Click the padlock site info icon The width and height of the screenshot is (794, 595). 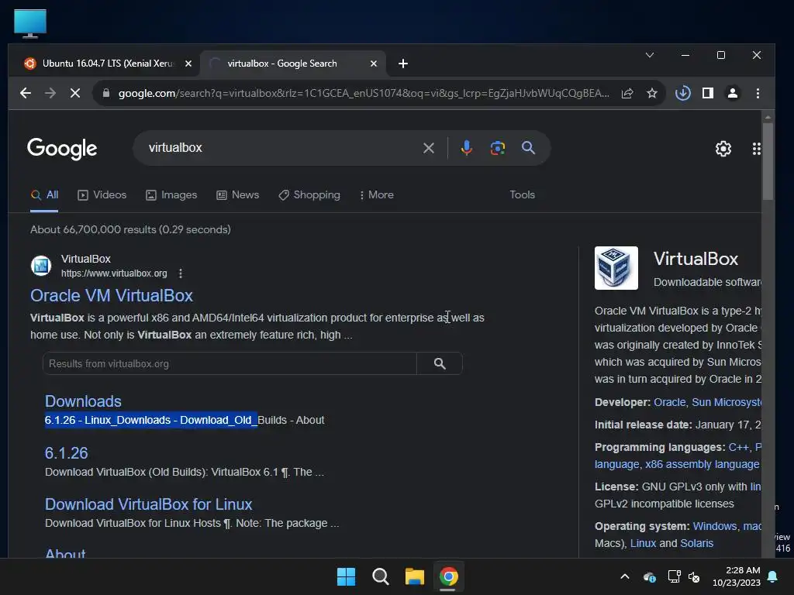(105, 93)
